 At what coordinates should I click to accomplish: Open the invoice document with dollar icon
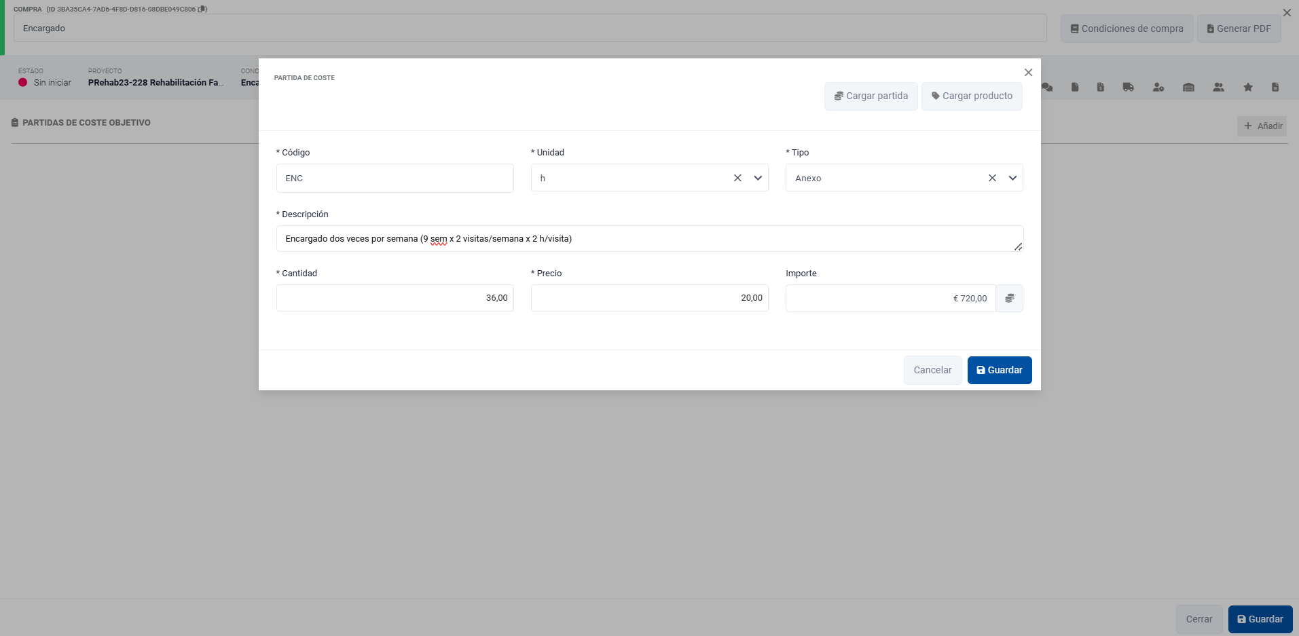[x=1100, y=87]
